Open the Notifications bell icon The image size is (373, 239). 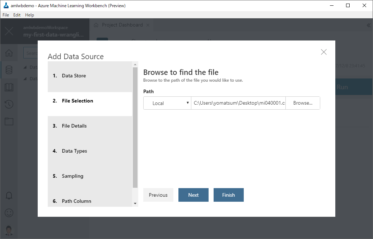point(9,196)
